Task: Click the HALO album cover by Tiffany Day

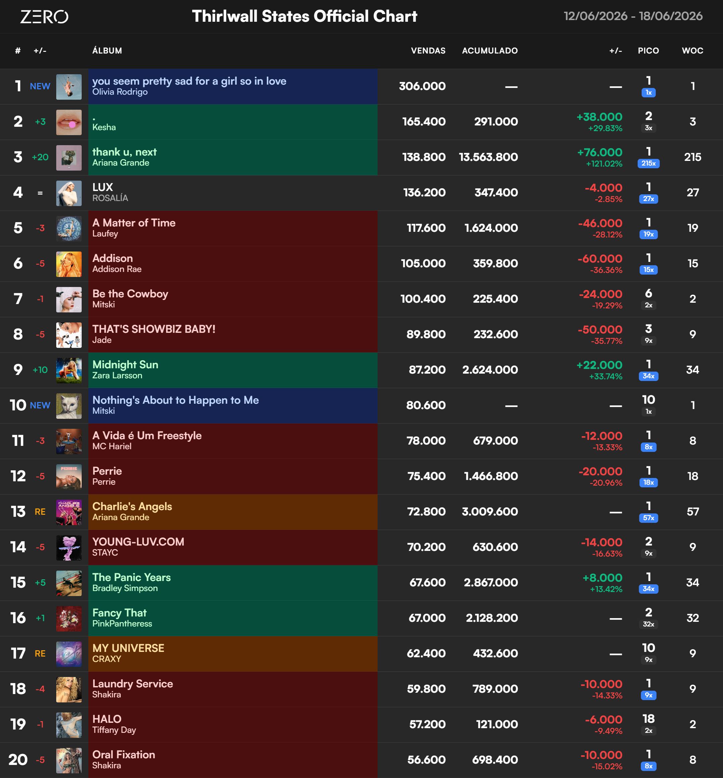Action: [69, 725]
